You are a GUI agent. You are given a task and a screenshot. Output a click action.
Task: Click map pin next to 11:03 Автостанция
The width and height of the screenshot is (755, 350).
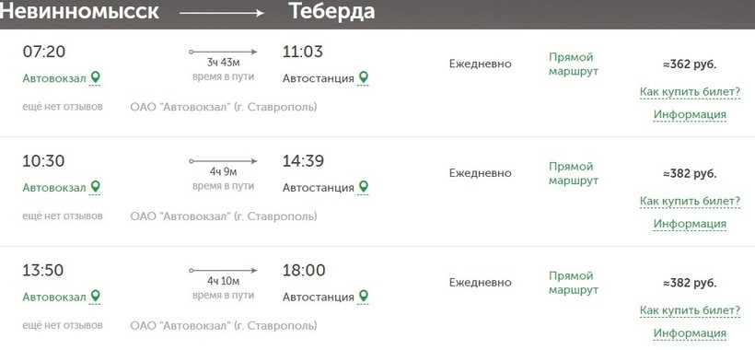pos(364,77)
